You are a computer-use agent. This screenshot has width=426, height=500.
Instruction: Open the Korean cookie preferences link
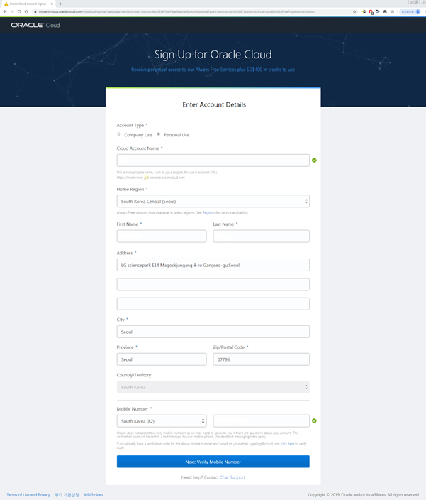(67, 494)
